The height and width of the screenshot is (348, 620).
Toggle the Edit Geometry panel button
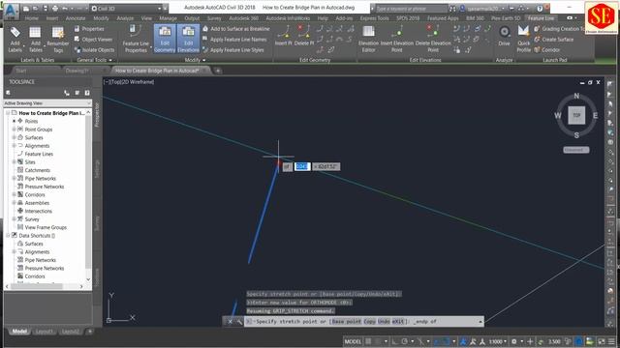165,39
